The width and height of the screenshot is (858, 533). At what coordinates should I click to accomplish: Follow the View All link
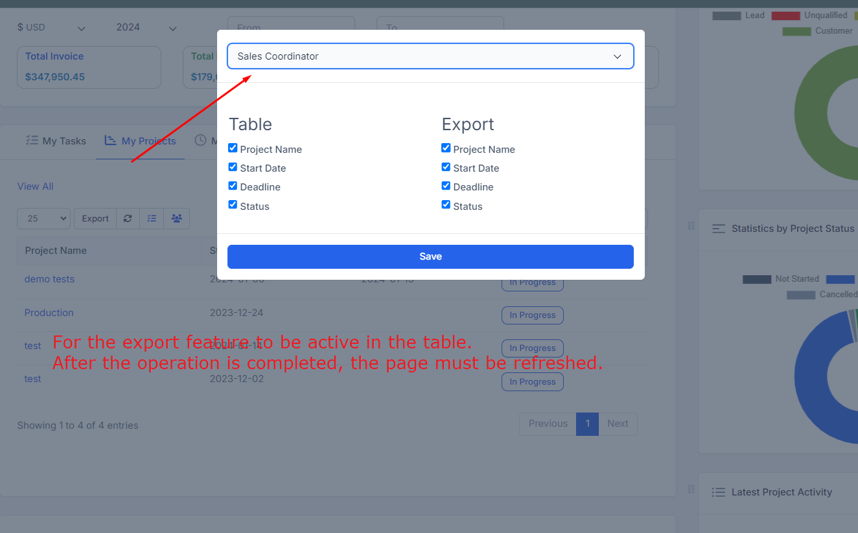click(x=36, y=187)
